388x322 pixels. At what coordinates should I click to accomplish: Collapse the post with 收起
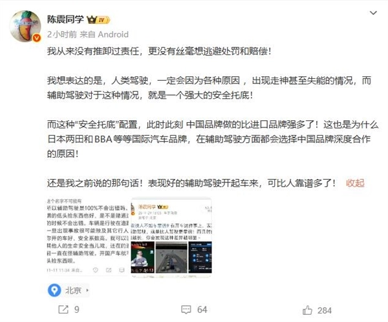(355, 183)
